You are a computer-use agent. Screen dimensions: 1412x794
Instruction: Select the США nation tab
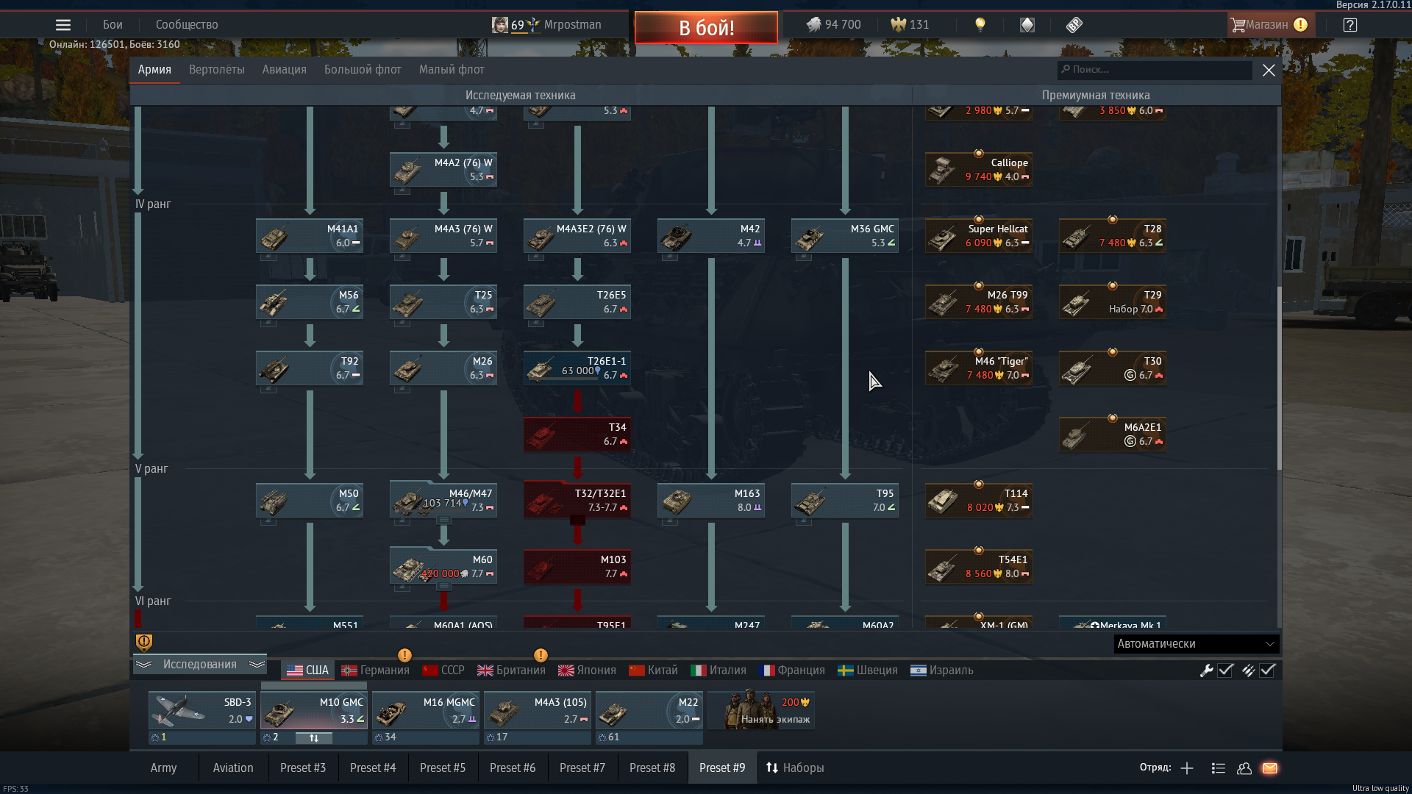click(x=307, y=670)
